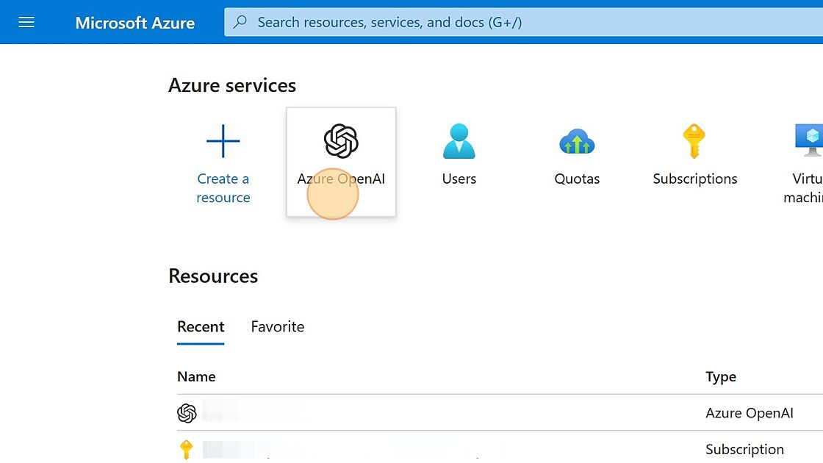The height and width of the screenshot is (463, 823).
Task: Open the Virtual machines monitor icon
Action: (x=809, y=140)
